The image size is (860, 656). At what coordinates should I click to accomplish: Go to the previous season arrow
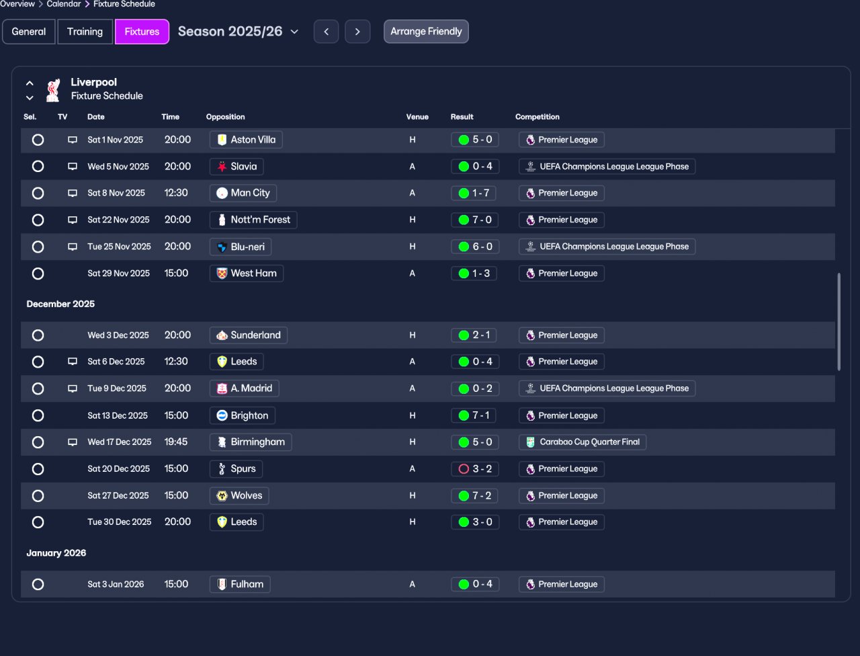tap(326, 32)
